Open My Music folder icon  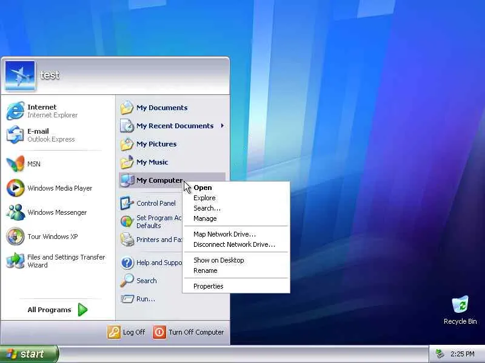coord(127,162)
